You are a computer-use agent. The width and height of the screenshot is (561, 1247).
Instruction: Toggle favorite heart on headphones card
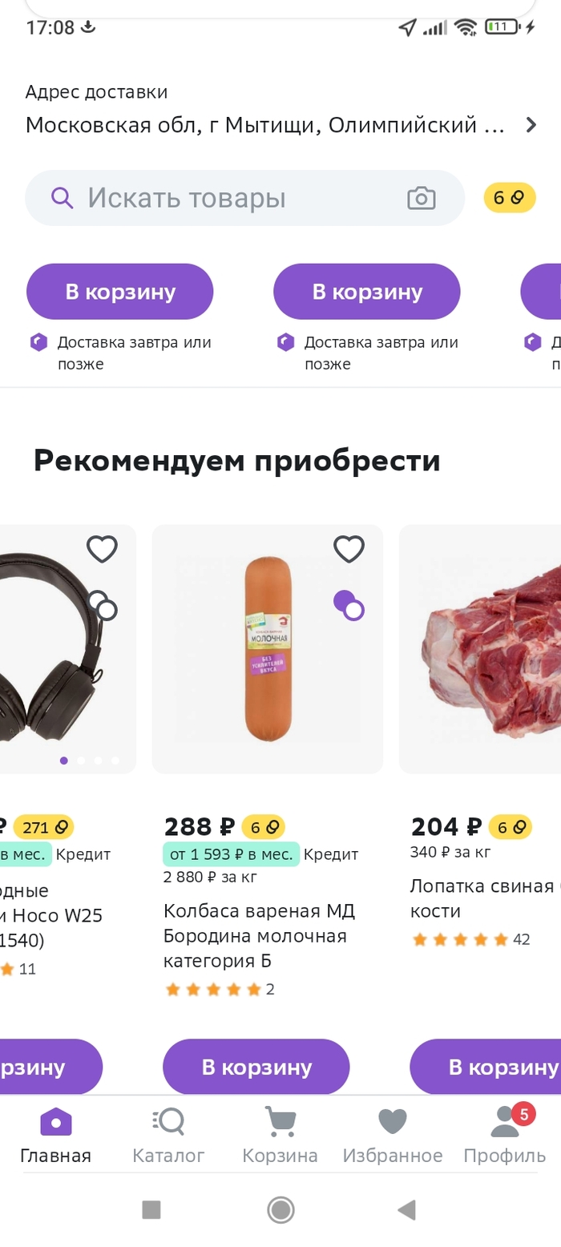(102, 549)
